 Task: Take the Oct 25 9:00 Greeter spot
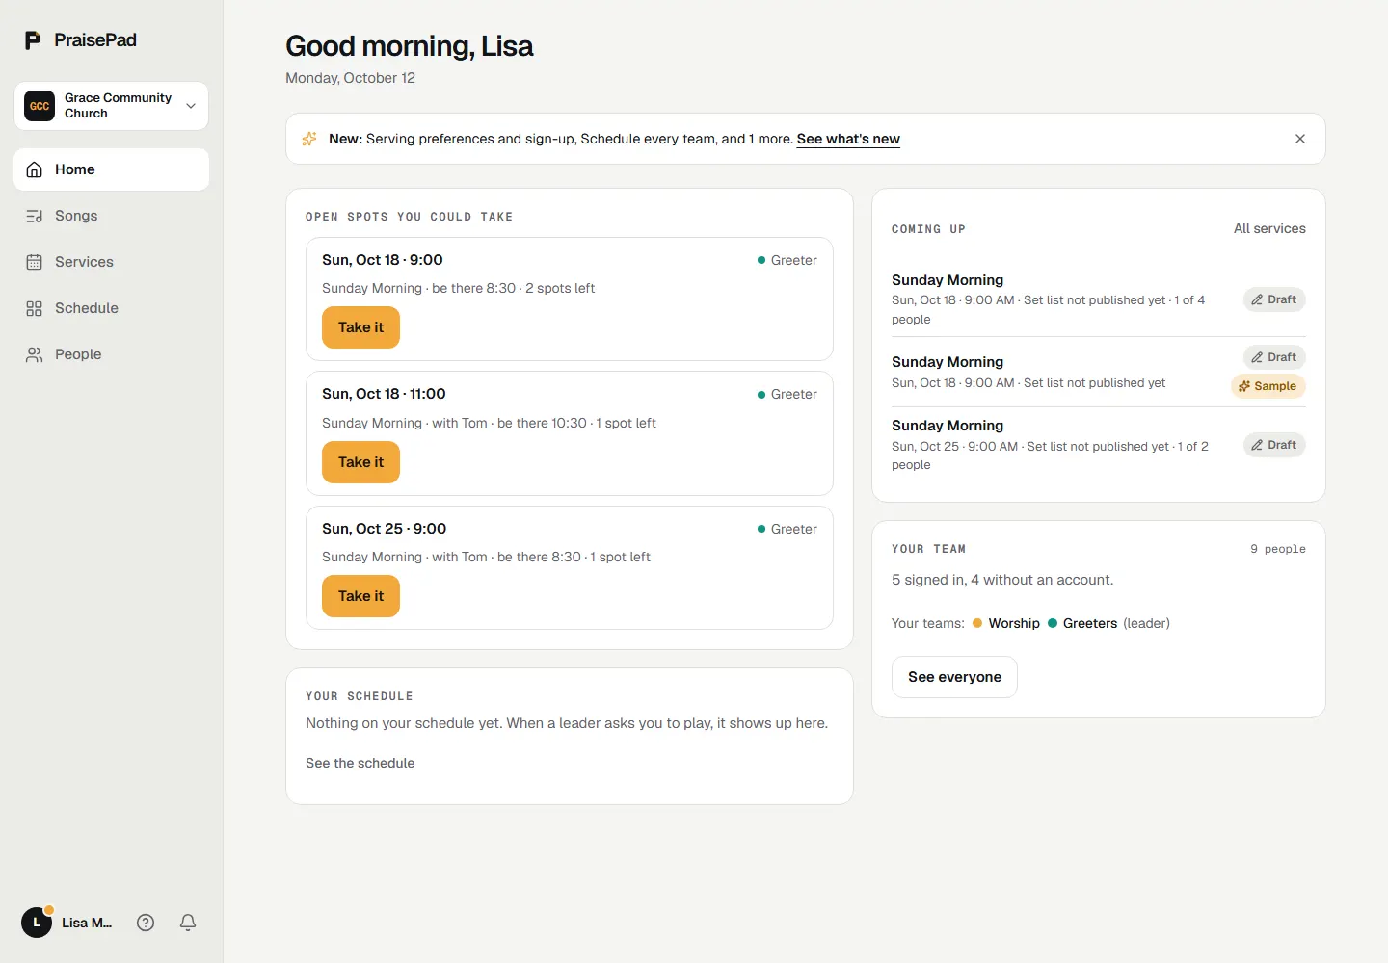pos(360,596)
